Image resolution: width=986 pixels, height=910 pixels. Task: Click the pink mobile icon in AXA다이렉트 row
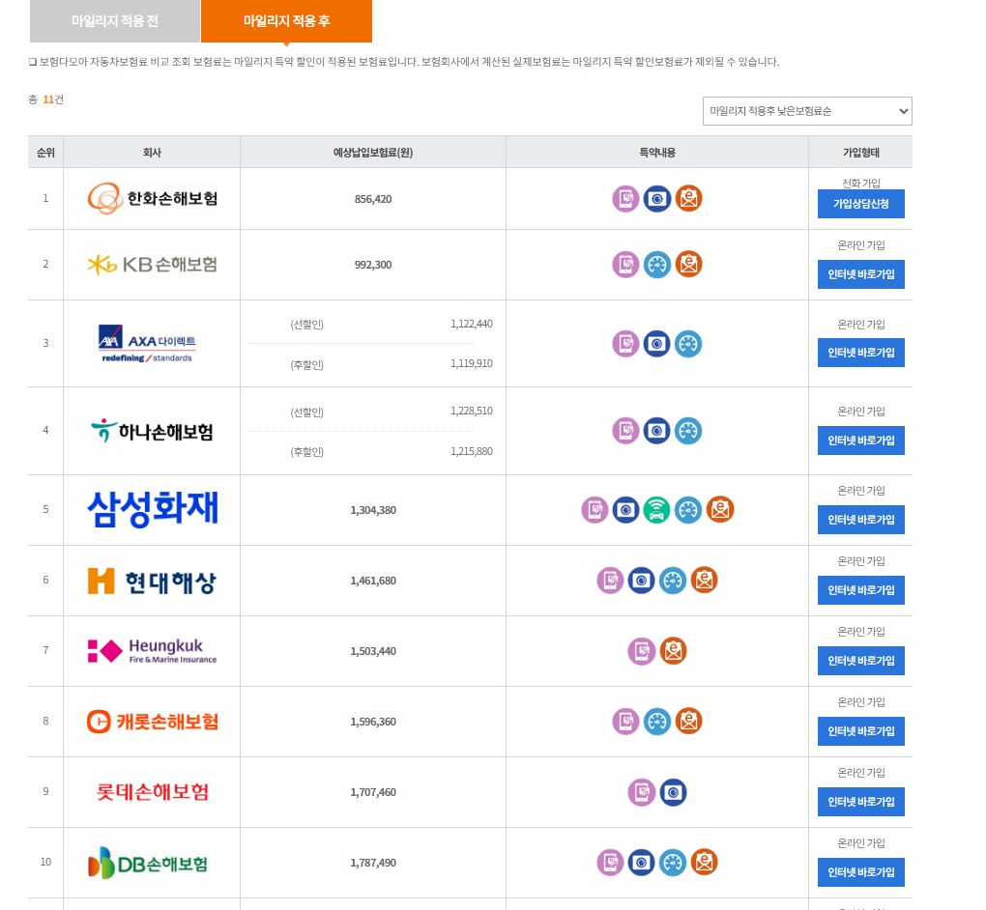(x=625, y=344)
